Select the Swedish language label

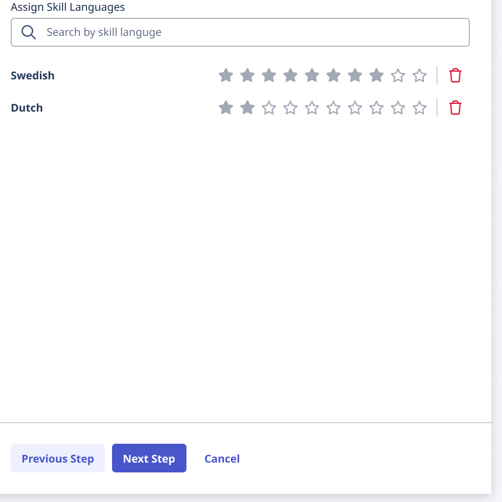[x=33, y=75]
